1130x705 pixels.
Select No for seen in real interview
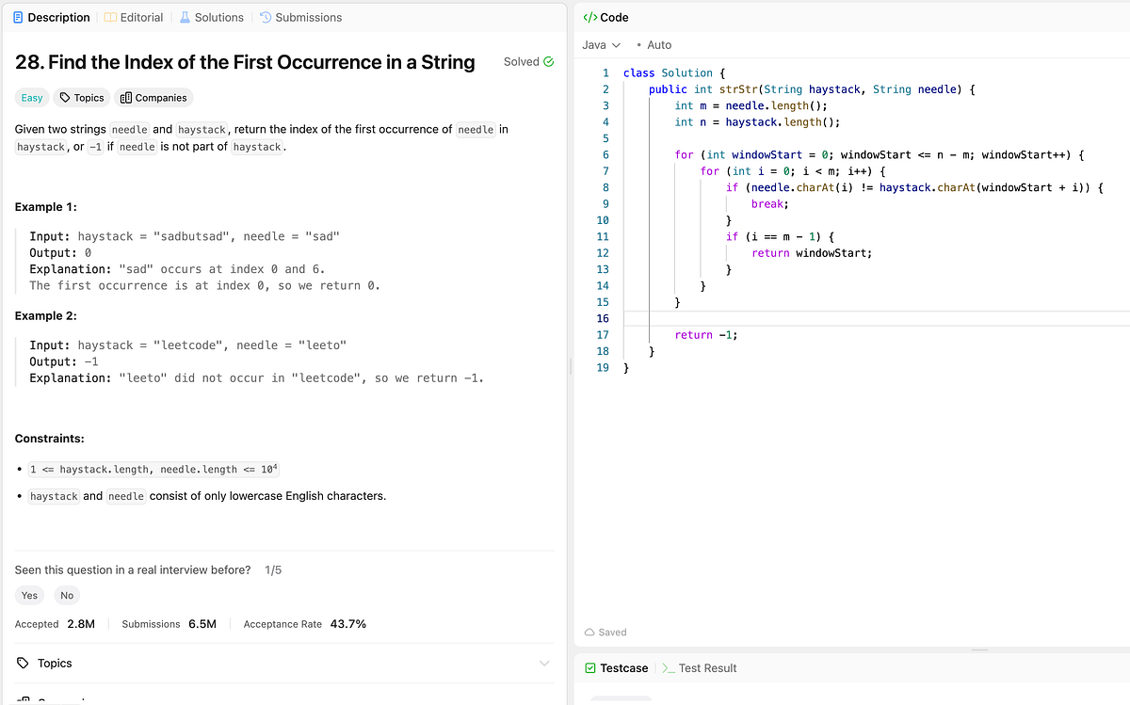pyautogui.click(x=66, y=594)
